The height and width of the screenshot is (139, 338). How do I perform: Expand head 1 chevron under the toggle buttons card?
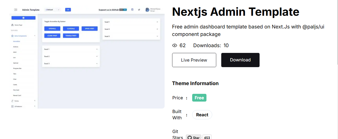pos(97,49)
